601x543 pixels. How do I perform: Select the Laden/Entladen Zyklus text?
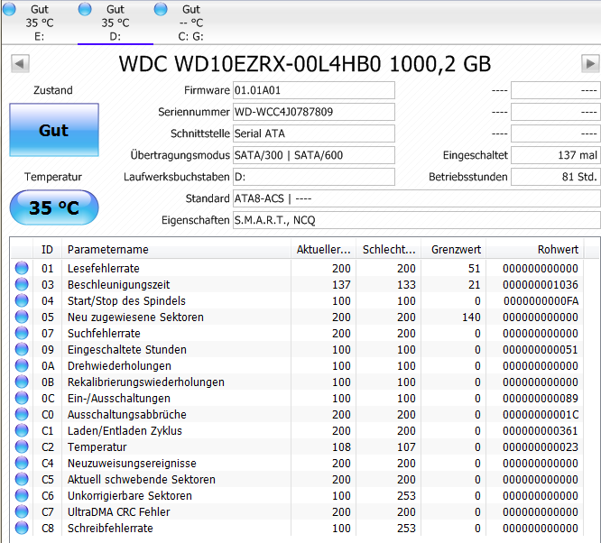pos(125,431)
